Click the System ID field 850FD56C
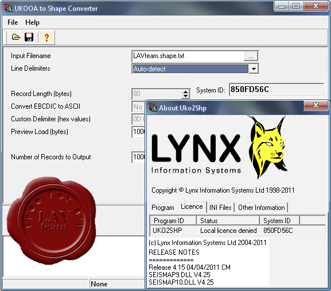The width and height of the screenshot is (331, 291). pyautogui.click(x=277, y=89)
